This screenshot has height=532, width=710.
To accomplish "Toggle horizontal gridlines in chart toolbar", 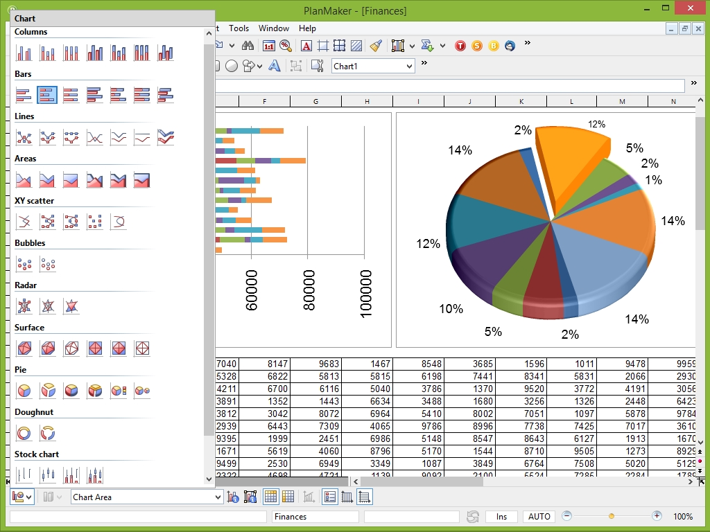I will coord(365,497).
